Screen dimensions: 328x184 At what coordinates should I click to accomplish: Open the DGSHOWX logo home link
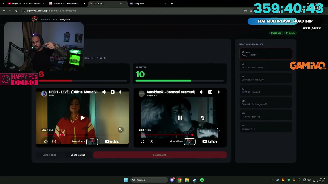click(35, 19)
